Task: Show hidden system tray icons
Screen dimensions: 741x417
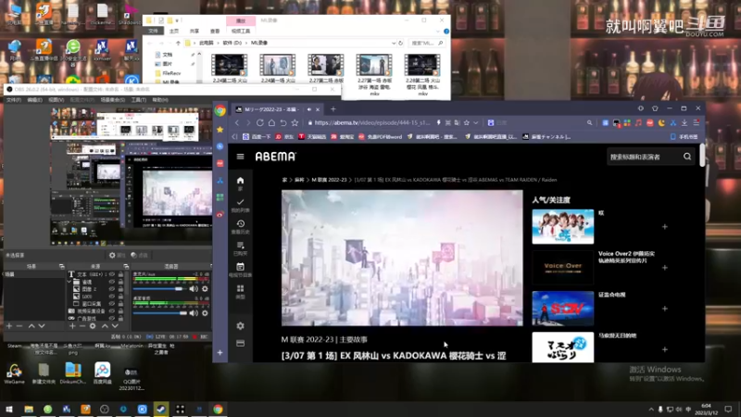Action: pos(651,410)
